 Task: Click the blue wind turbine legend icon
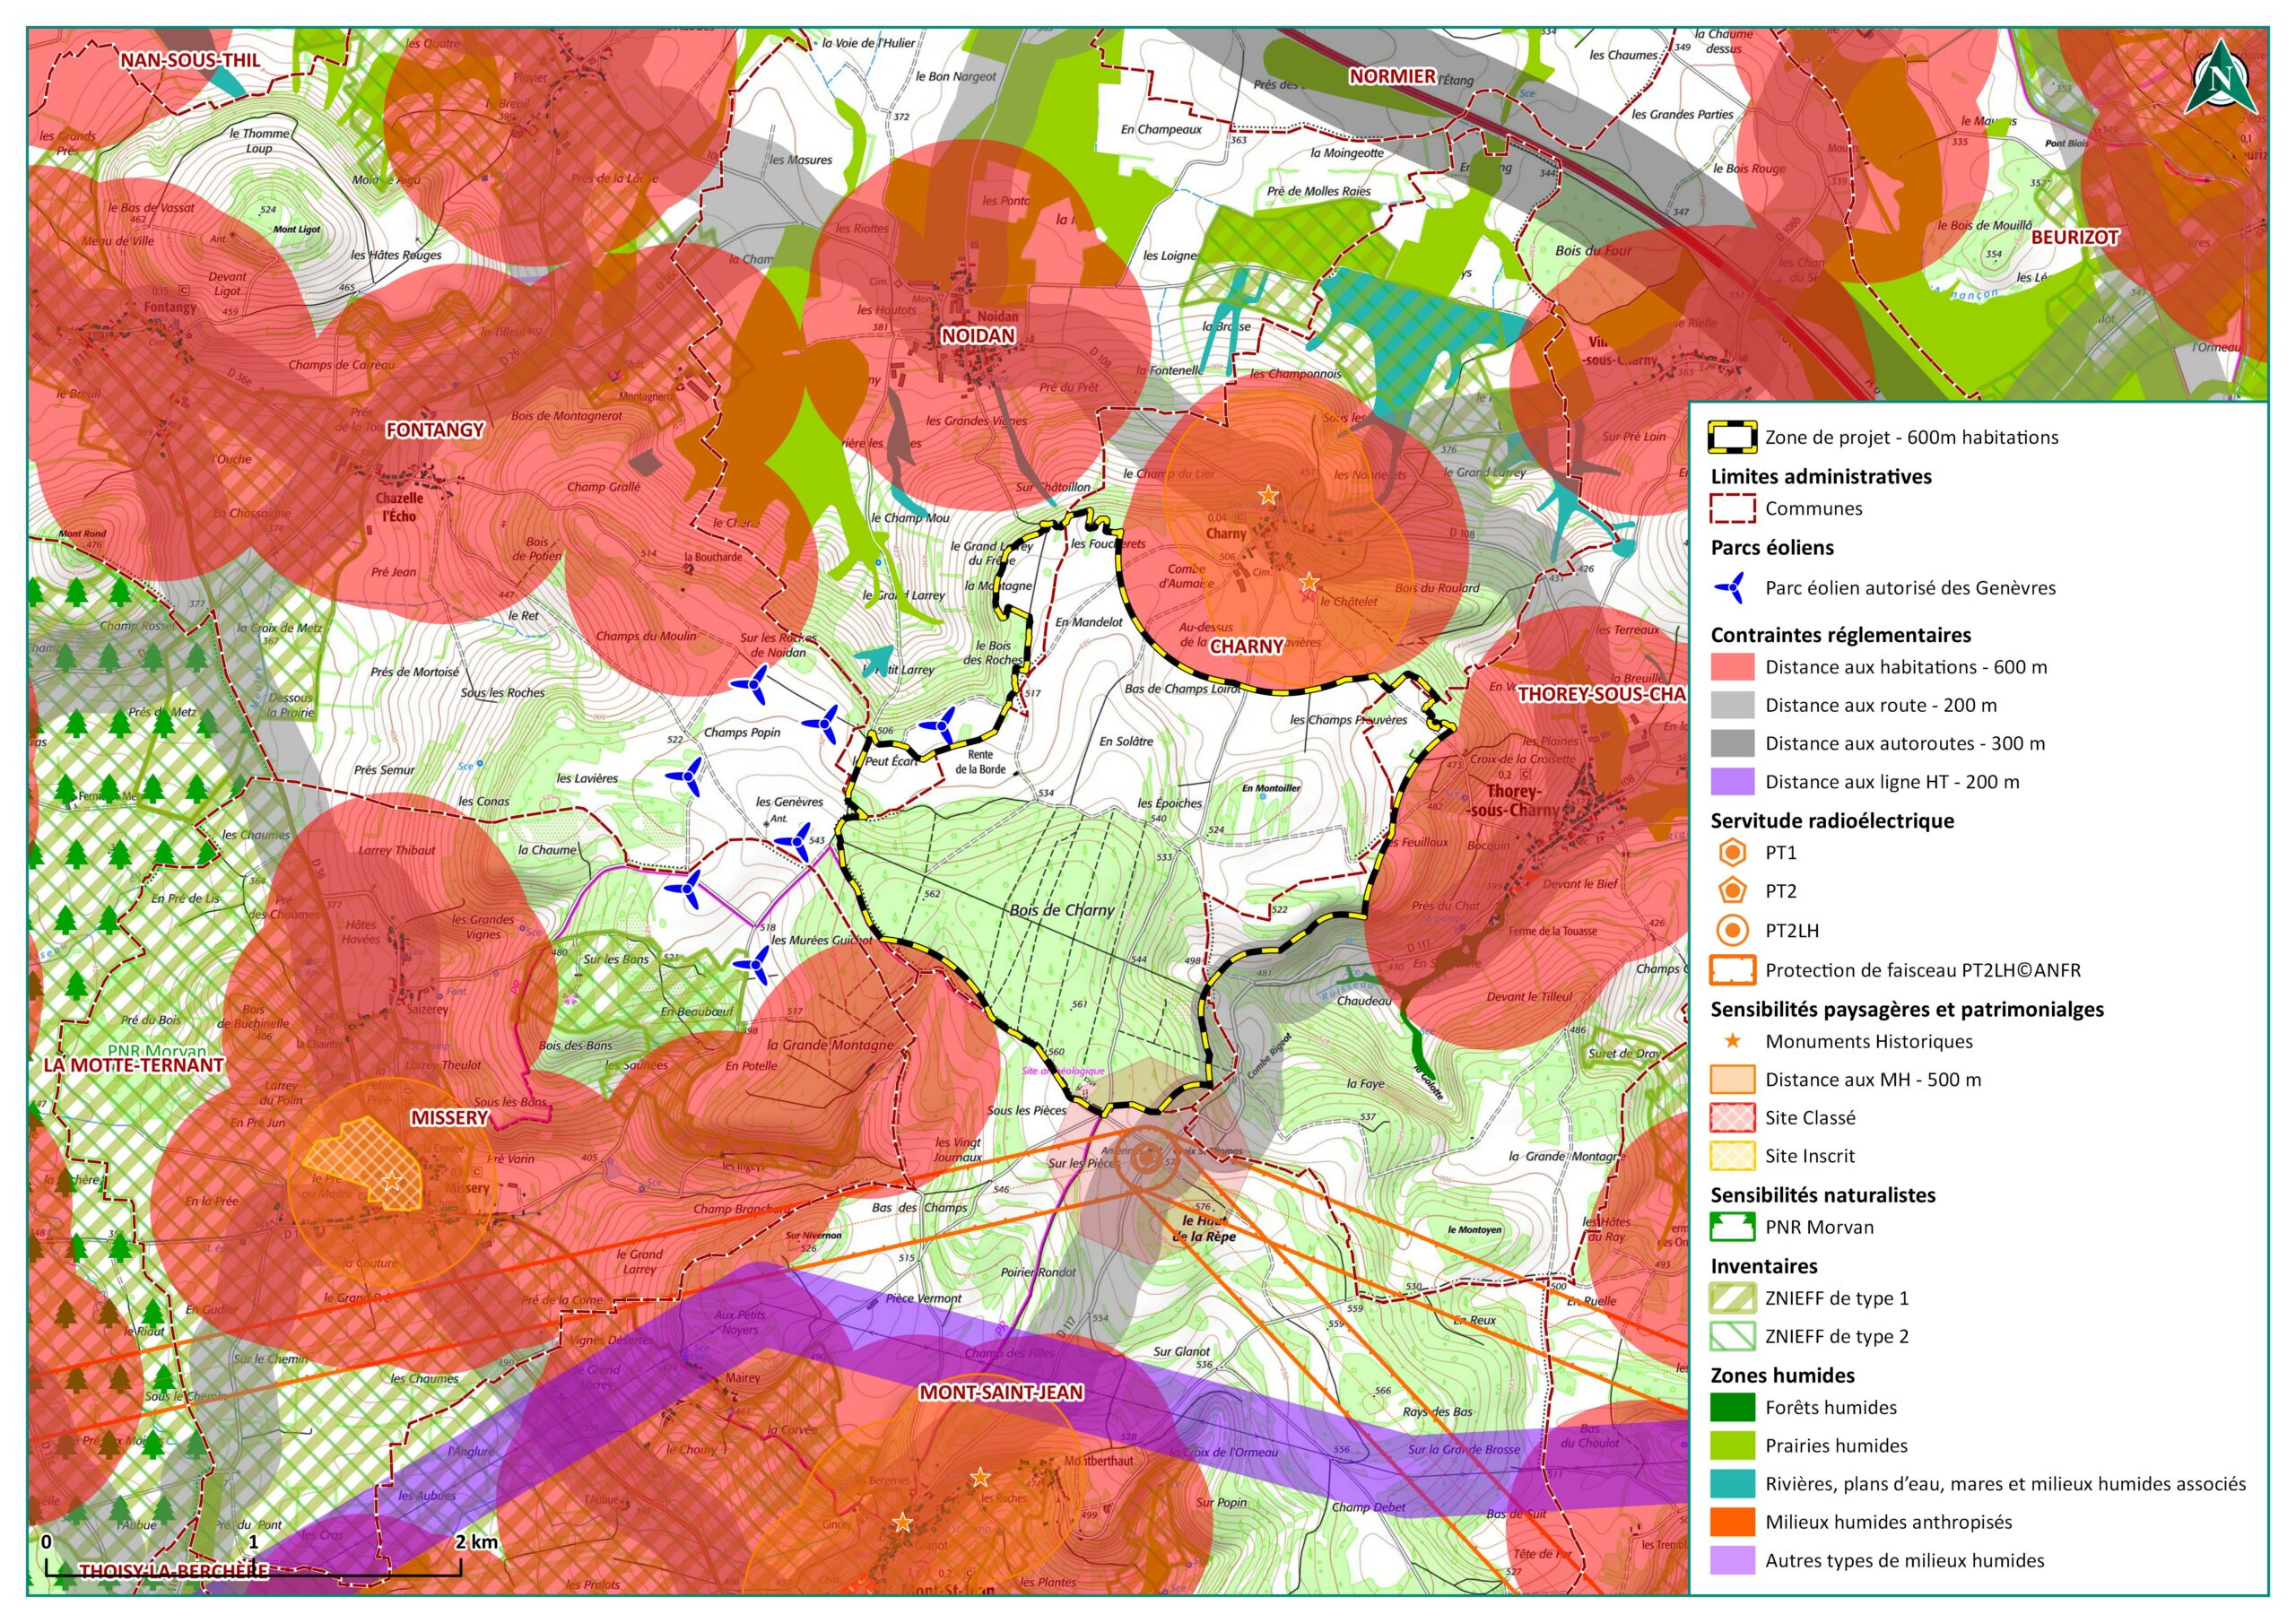pyautogui.click(x=1731, y=588)
